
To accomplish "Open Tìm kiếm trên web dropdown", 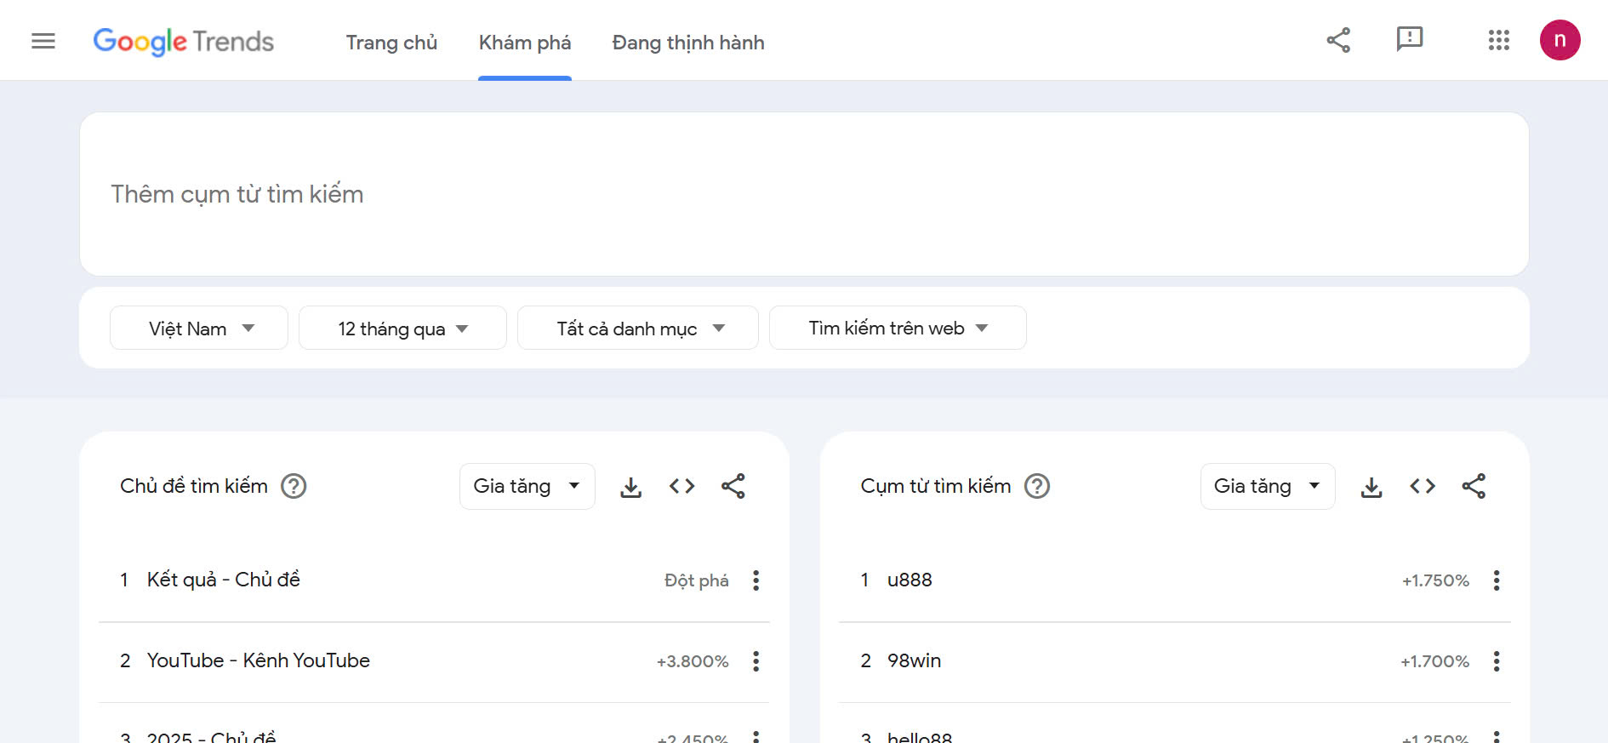I will 898,329.
